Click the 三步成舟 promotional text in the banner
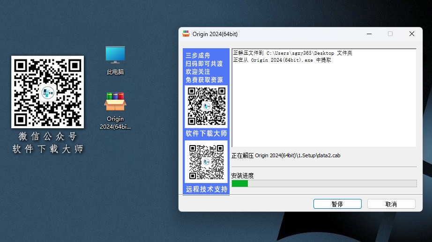This screenshot has height=242, width=432. 198,56
